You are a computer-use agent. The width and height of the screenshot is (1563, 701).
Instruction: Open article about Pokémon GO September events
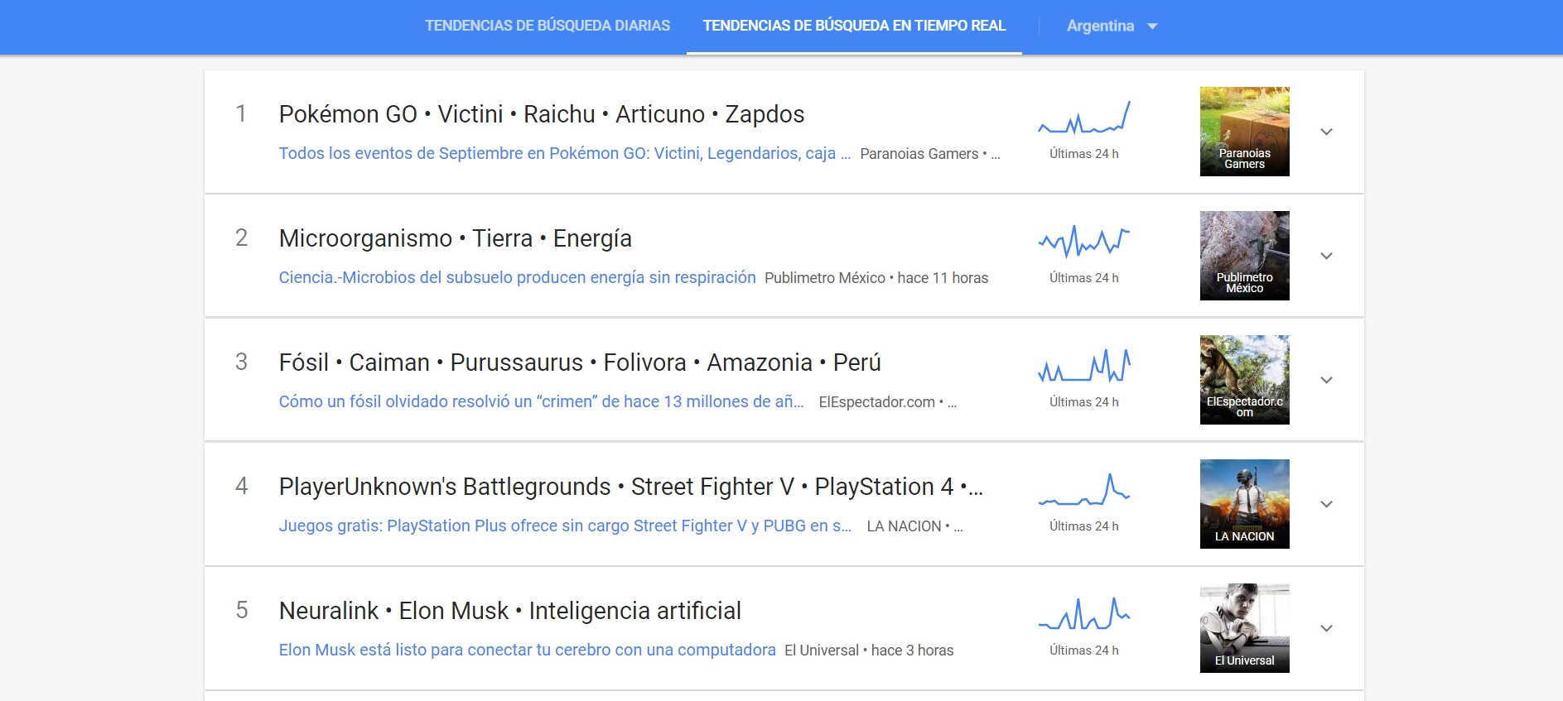pos(565,153)
